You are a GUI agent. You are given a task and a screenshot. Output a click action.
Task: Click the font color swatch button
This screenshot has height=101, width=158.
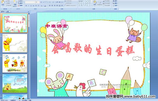(x=45, y=6)
